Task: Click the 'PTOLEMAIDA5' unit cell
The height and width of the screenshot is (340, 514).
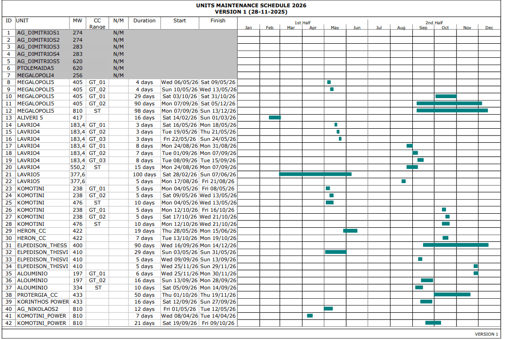Action: [x=35, y=68]
